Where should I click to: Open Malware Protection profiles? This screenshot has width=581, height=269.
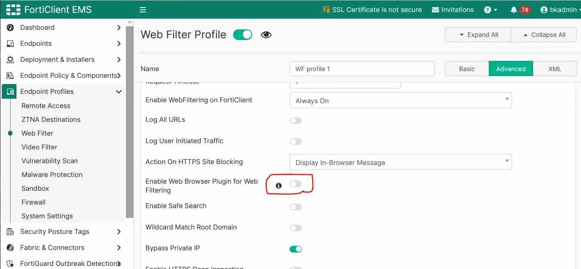tap(52, 175)
